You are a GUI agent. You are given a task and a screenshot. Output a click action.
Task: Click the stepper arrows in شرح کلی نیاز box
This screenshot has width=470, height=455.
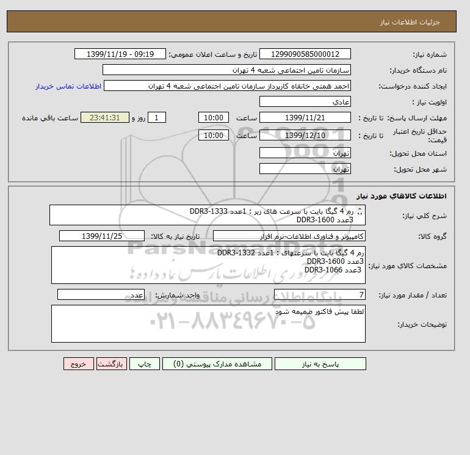pyautogui.click(x=360, y=211)
